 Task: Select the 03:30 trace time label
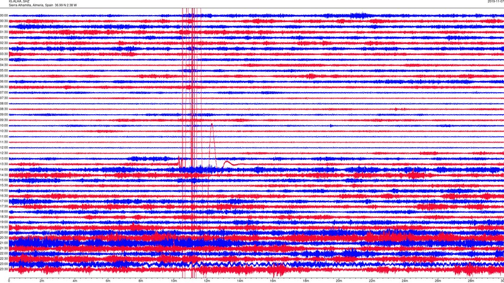click(4, 54)
